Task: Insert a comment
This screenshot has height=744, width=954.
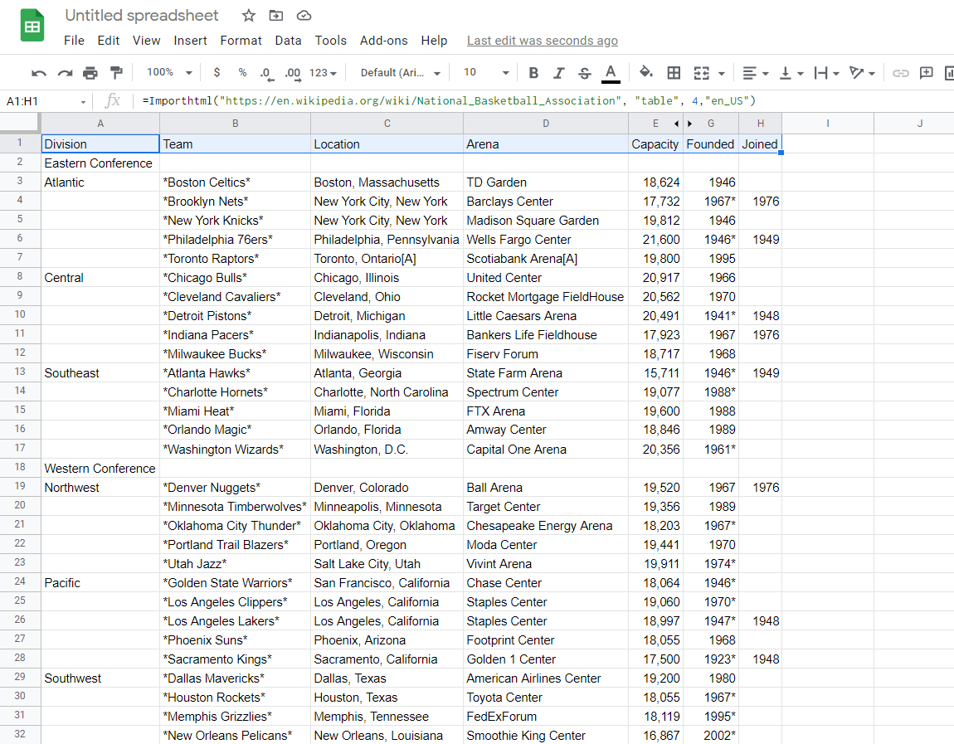Action: click(926, 73)
